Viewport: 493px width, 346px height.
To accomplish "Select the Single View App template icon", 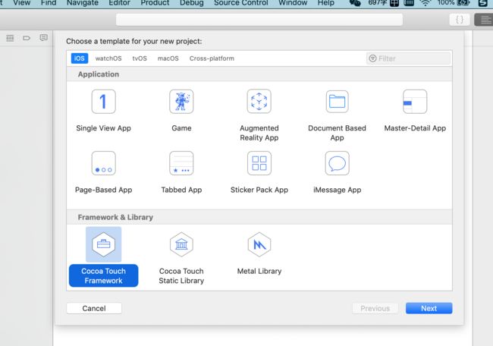I will coord(103,102).
